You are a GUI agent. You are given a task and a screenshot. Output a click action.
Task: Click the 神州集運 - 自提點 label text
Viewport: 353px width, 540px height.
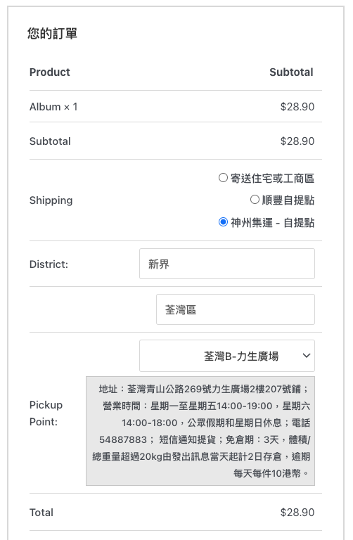coord(272,223)
